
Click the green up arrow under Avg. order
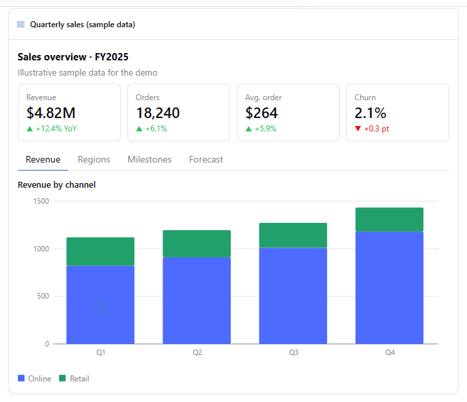248,129
